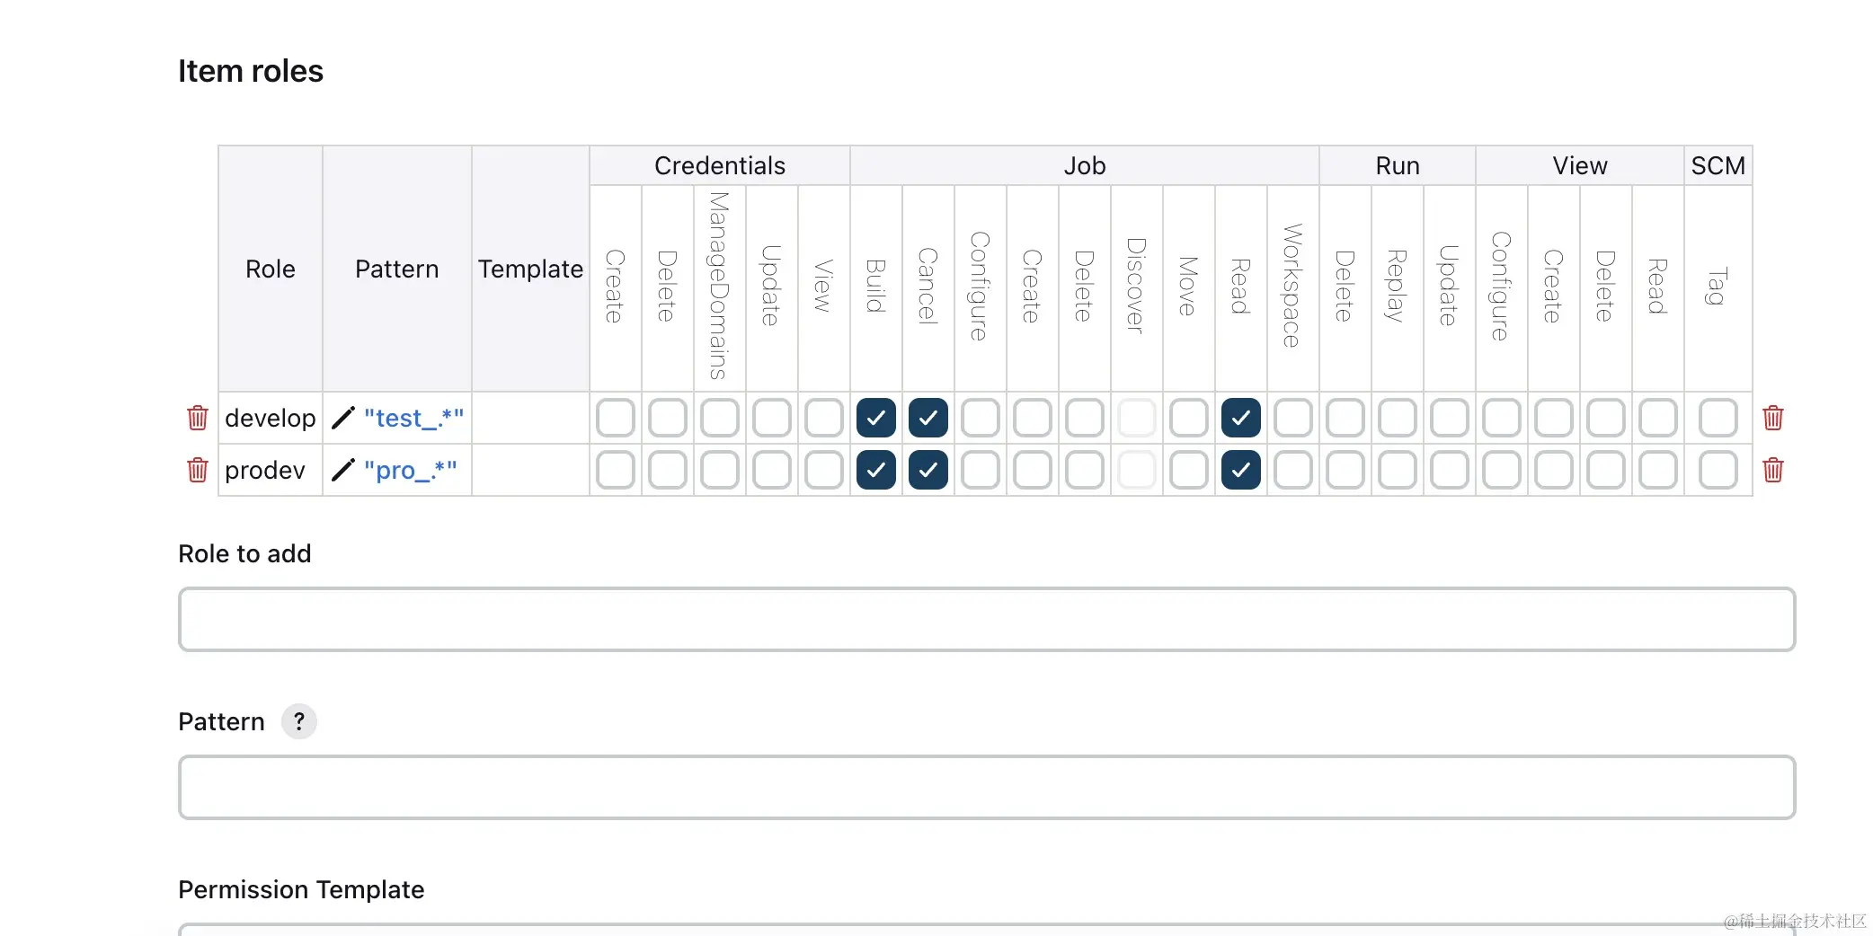Enable Credentials Create for prodev role
1873x936 pixels.
point(615,470)
